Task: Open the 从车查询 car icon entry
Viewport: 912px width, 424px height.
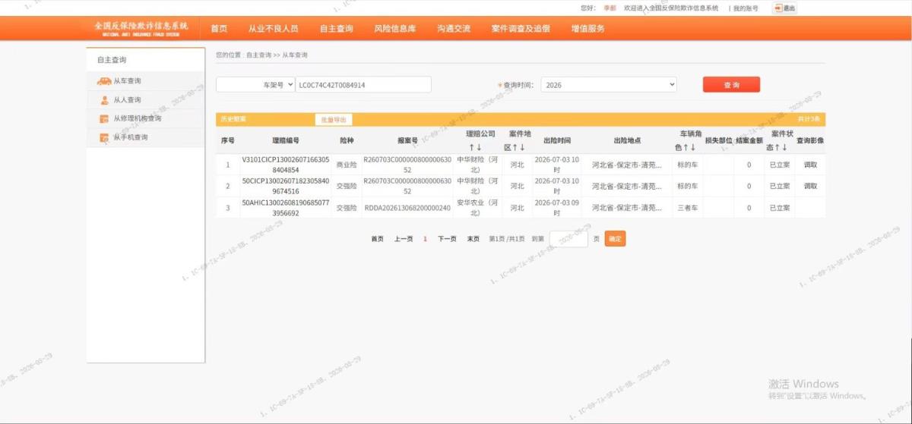Action: tap(104, 81)
